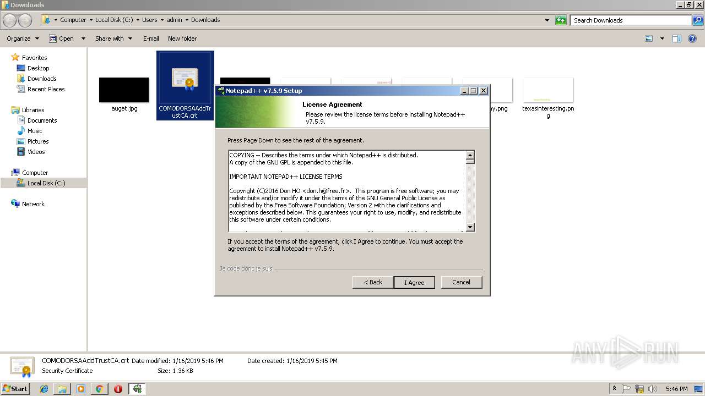Expand the address bar history dropdown
705x396 pixels.
tap(547, 20)
